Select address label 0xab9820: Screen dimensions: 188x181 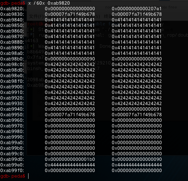click(12, 9)
